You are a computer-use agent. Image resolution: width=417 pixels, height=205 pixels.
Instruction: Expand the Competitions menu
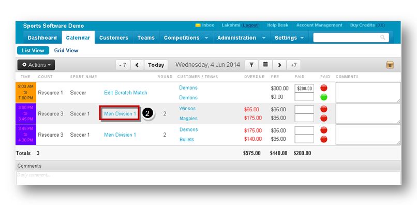tap(186, 38)
